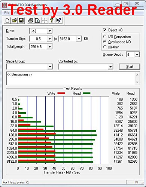The height and width of the screenshot is (187, 146).
Task: Maximize the ATTO Disk Benchmark window
Action: coord(125,4)
